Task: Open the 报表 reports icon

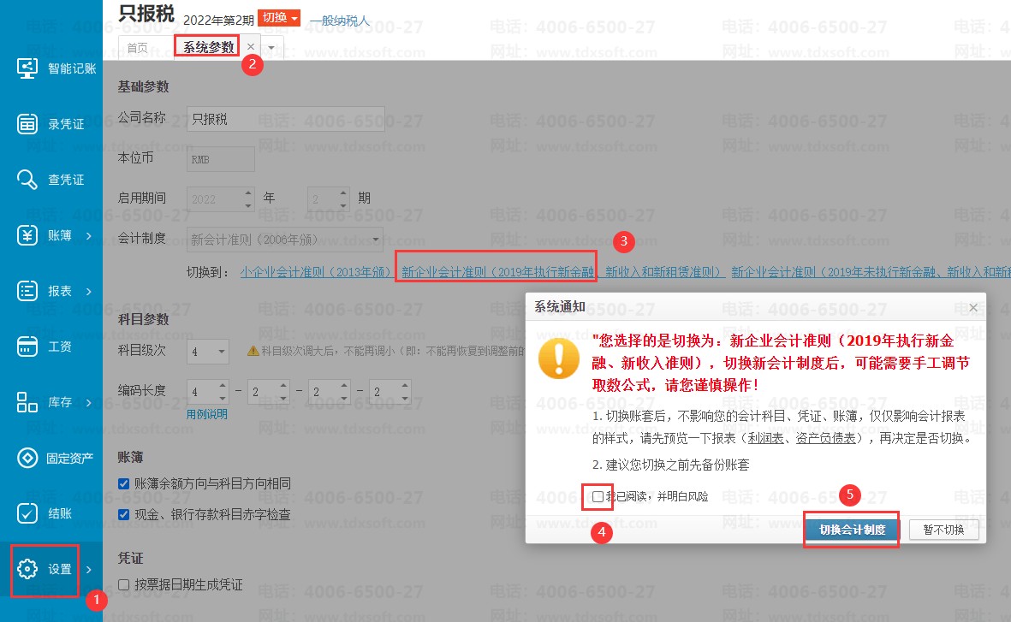Action: 27,291
